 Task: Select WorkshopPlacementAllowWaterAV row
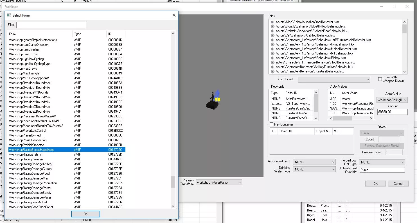[x=67, y=116]
